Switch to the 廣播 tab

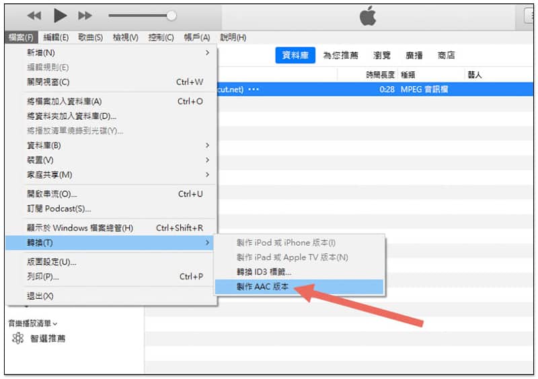coord(414,55)
